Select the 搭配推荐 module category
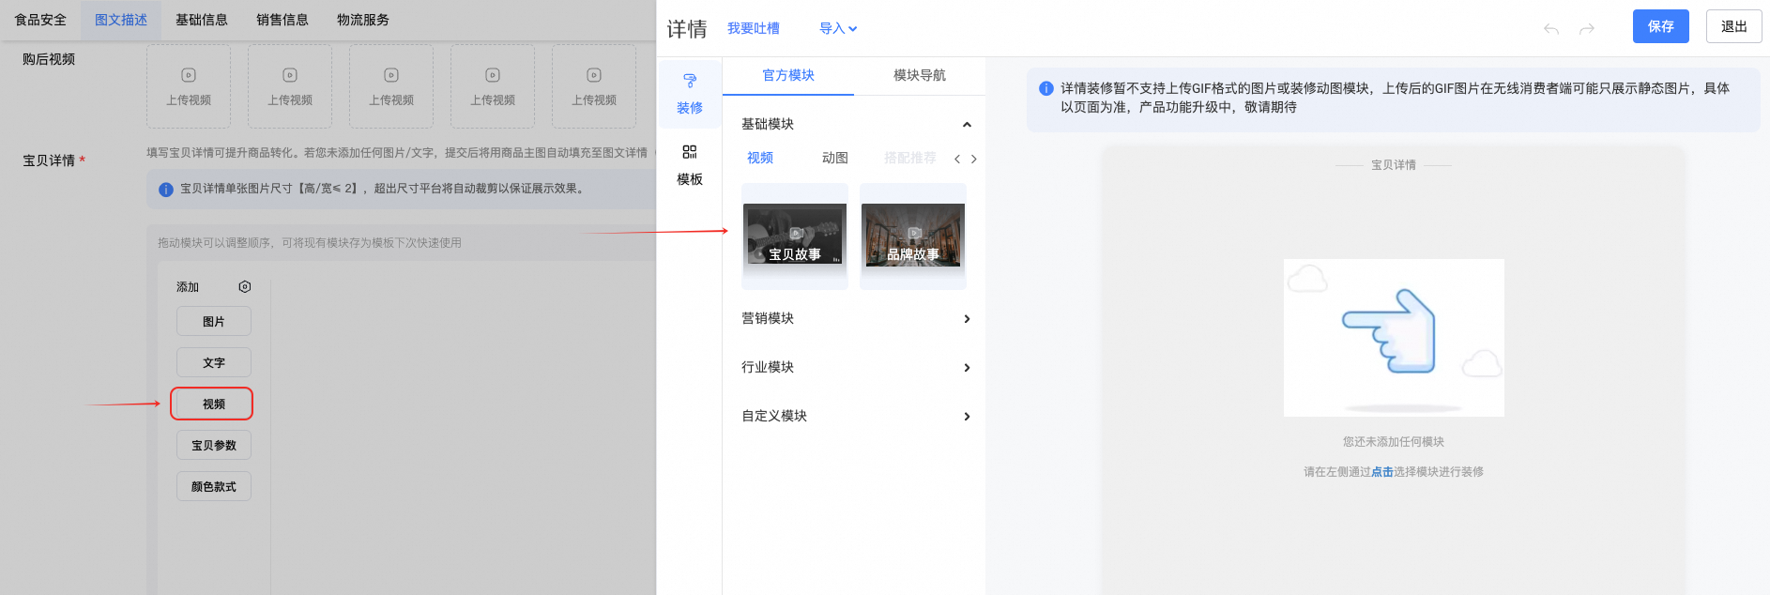 pyautogui.click(x=910, y=158)
